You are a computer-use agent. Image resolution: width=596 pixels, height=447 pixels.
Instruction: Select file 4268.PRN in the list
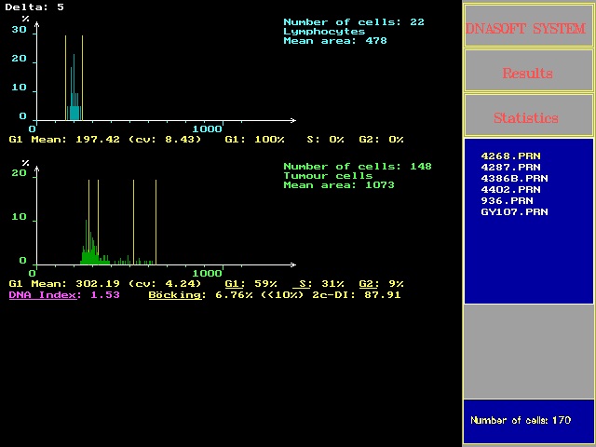coord(510,156)
